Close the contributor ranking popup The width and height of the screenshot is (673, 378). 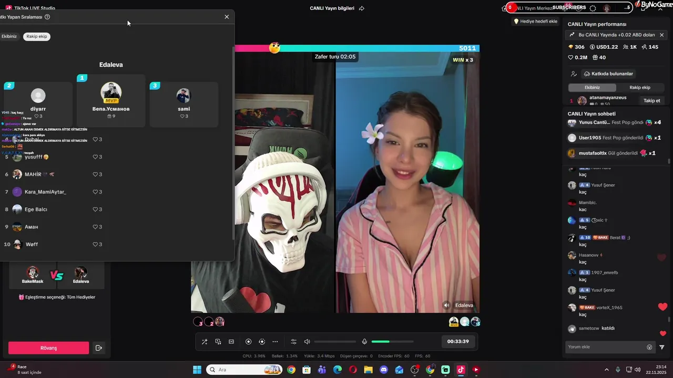(227, 17)
